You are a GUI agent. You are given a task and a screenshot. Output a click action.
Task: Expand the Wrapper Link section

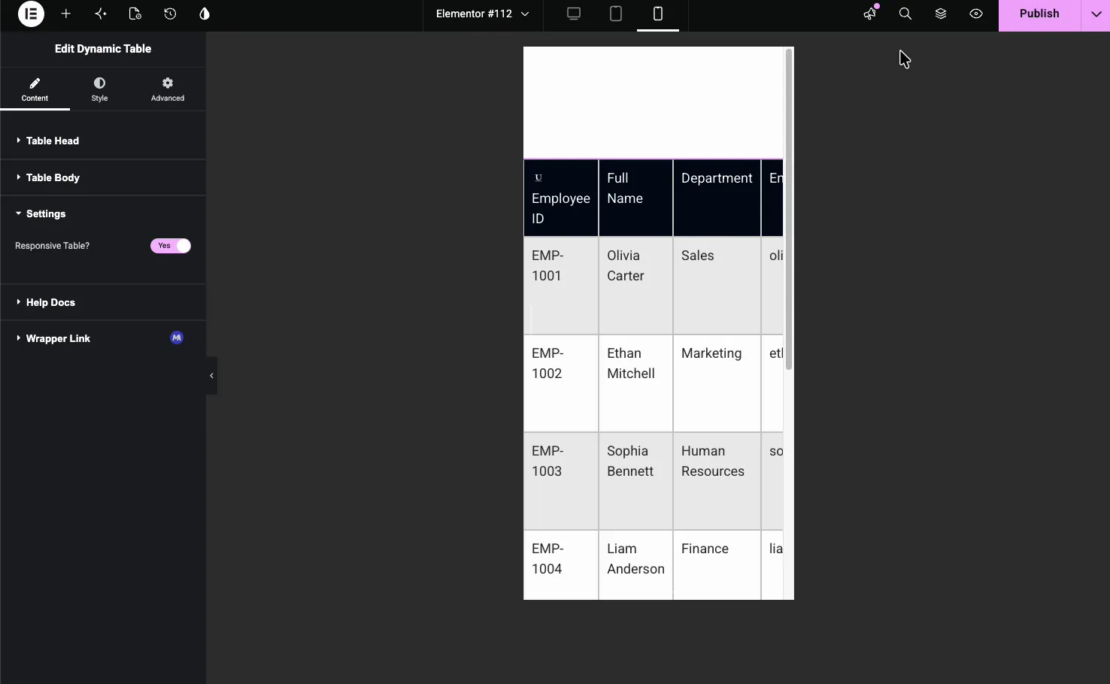click(103, 338)
